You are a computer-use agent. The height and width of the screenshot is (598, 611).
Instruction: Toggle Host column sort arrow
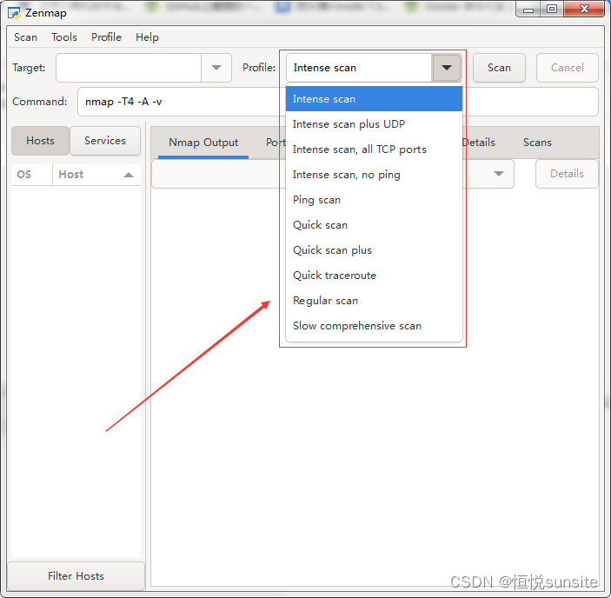pos(129,175)
